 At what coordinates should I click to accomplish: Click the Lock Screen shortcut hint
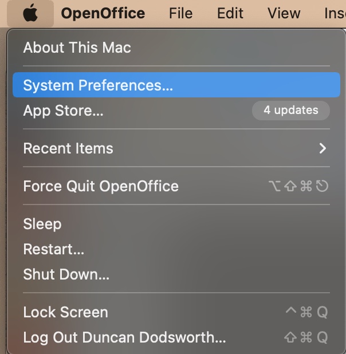pos(306,312)
